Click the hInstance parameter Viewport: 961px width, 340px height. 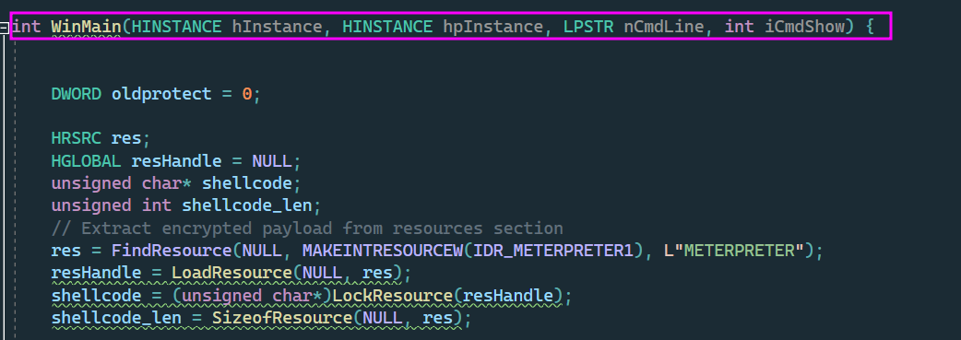pyautogui.click(x=277, y=27)
